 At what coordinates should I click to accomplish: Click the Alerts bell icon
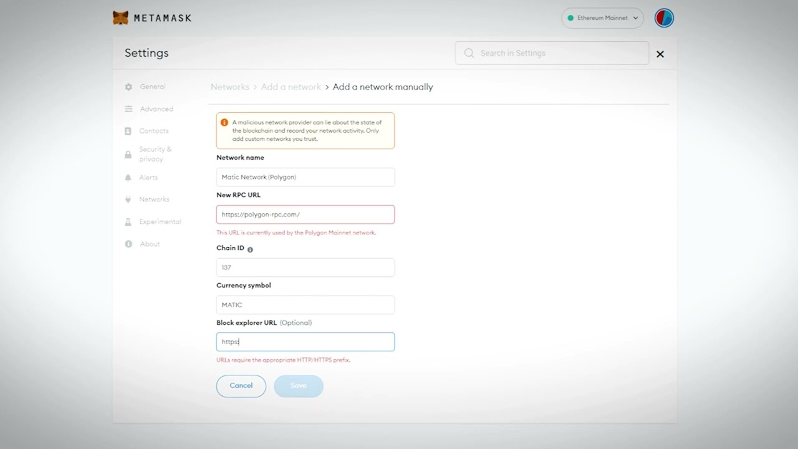(x=128, y=178)
